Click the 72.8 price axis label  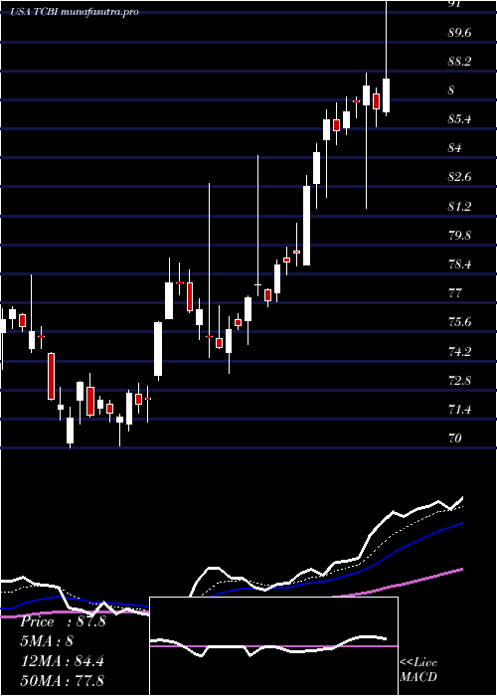click(459, 381)
